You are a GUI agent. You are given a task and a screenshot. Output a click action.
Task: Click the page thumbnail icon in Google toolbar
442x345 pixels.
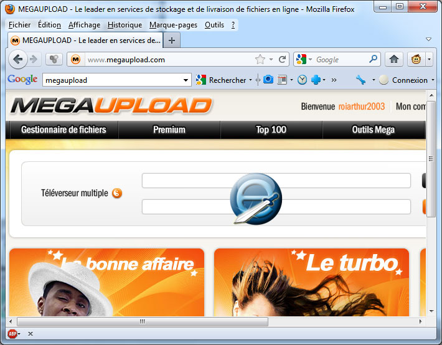pos(282,80)
